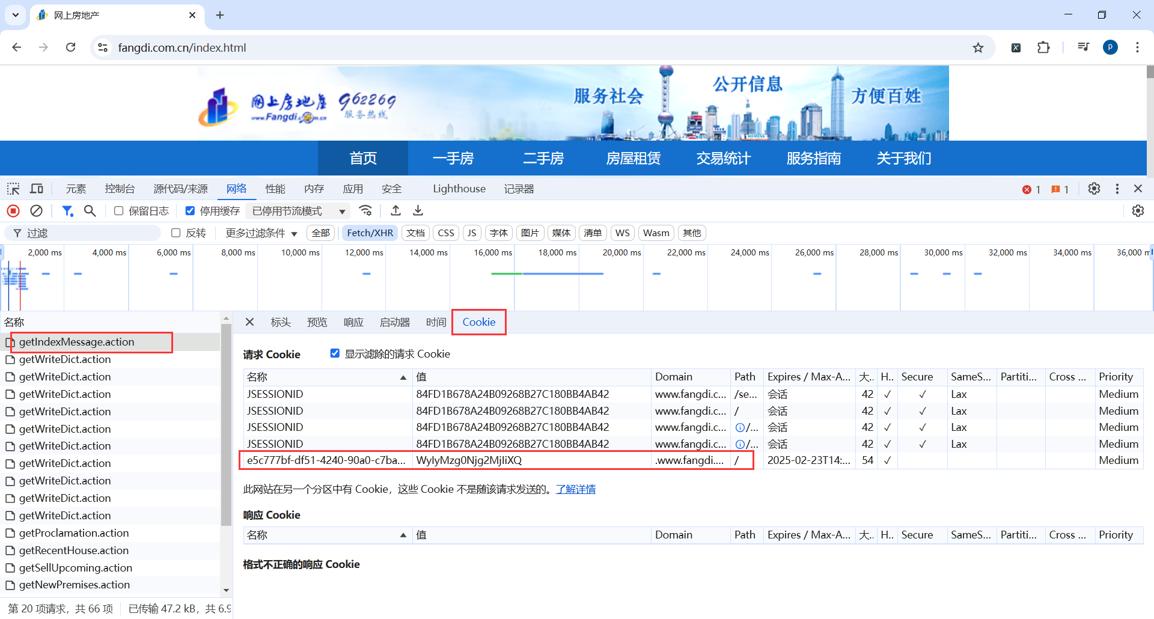Activate the DevTools inspect element picker
1154x619 pixels.
(x=13, y=189)
